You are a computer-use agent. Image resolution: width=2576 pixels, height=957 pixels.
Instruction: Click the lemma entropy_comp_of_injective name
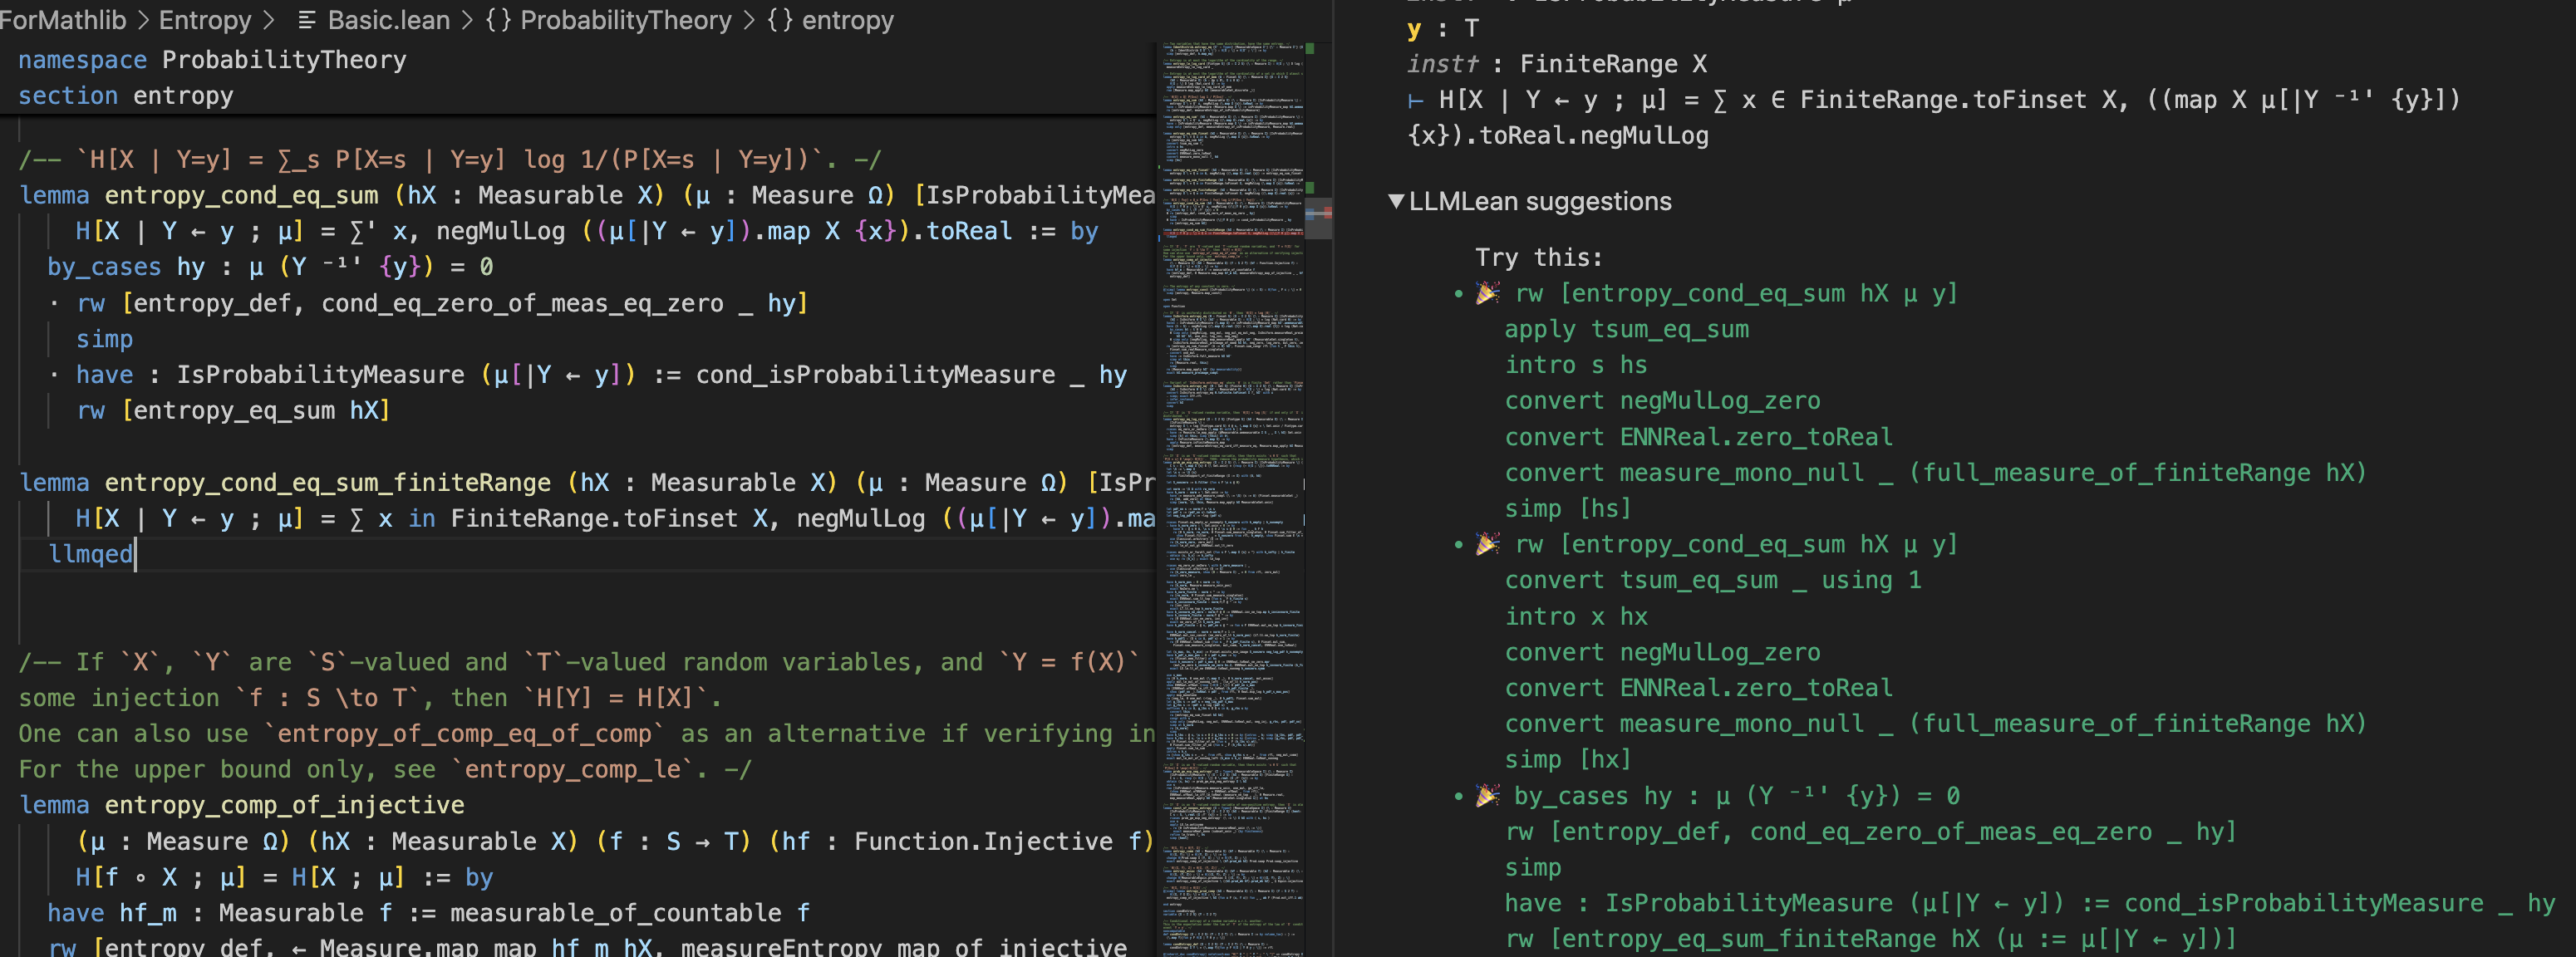[x=284, y=805]
